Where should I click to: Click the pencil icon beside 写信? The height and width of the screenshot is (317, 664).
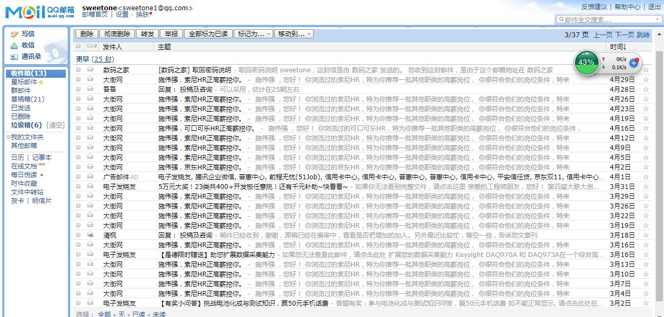pos(15,34)
